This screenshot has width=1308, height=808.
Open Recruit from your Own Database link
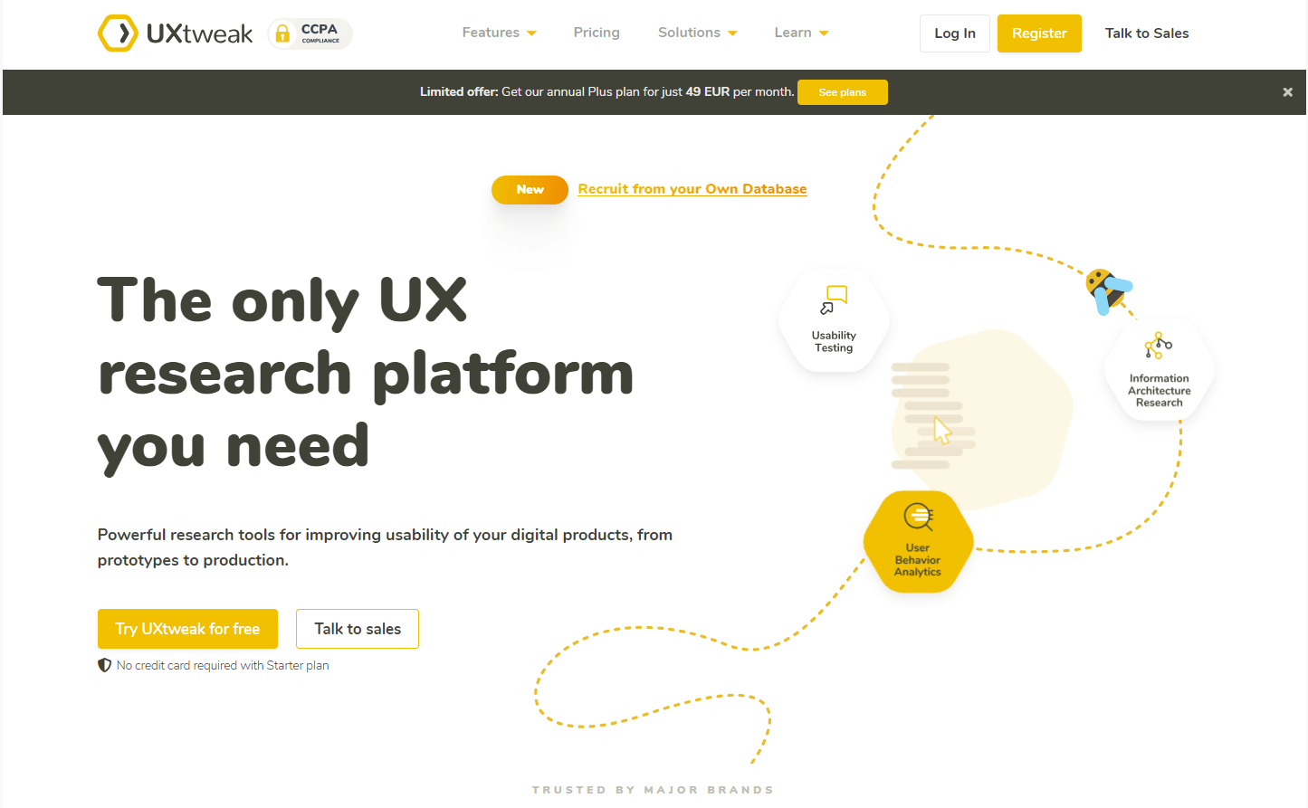coord(692,189)
